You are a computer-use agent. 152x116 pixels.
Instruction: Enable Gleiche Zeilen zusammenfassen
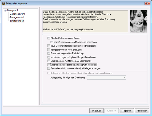tap(49, 38)
